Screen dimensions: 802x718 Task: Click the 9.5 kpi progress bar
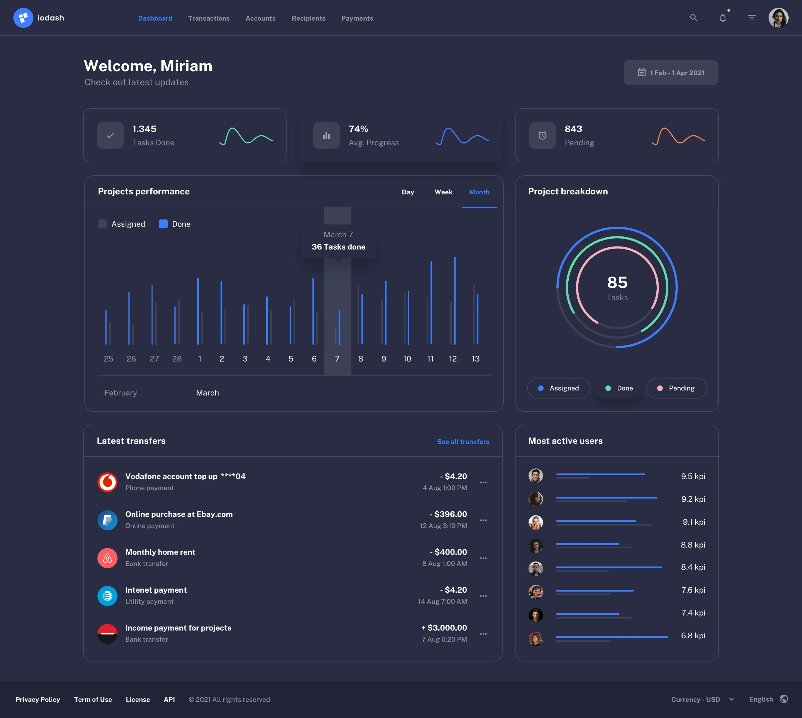(x=600, y=474)
